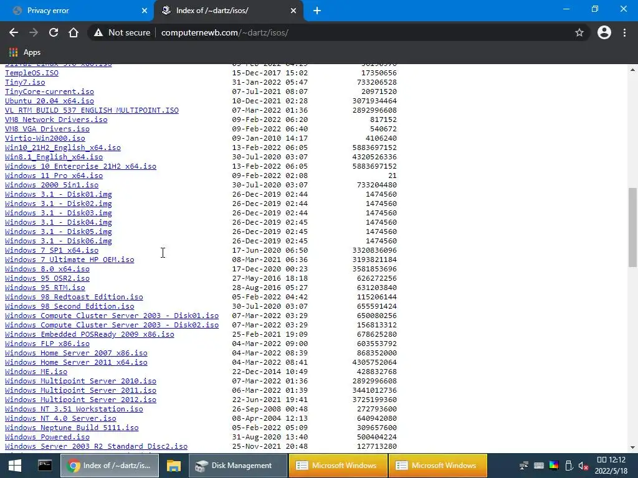Open Windows_Multipoint_Server_2011.iso link
The image size is (638, 478).
[80, 391]
